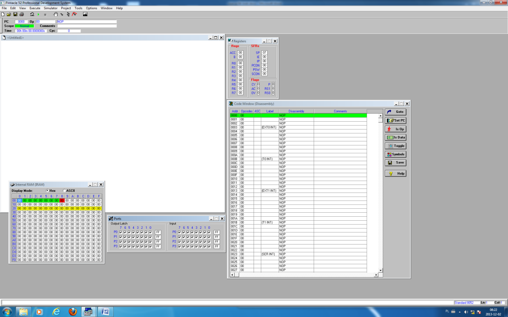
Task: Toggle Output Latch P3 bit 7 checkbox
Action: point(121,246)
